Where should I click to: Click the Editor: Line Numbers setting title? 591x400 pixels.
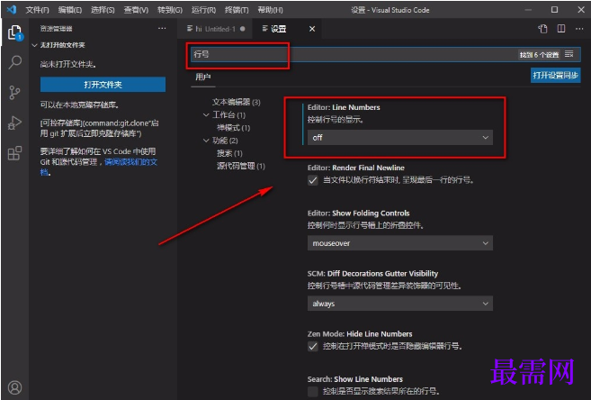(x=344, y=107)
